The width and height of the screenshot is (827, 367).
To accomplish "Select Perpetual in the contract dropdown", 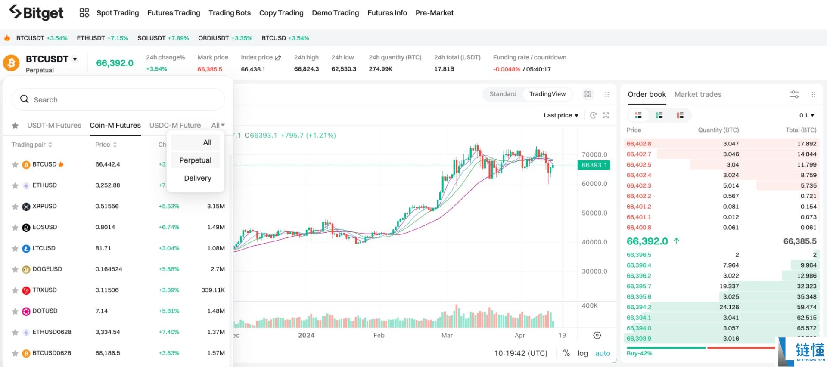I will click(196, 160).
